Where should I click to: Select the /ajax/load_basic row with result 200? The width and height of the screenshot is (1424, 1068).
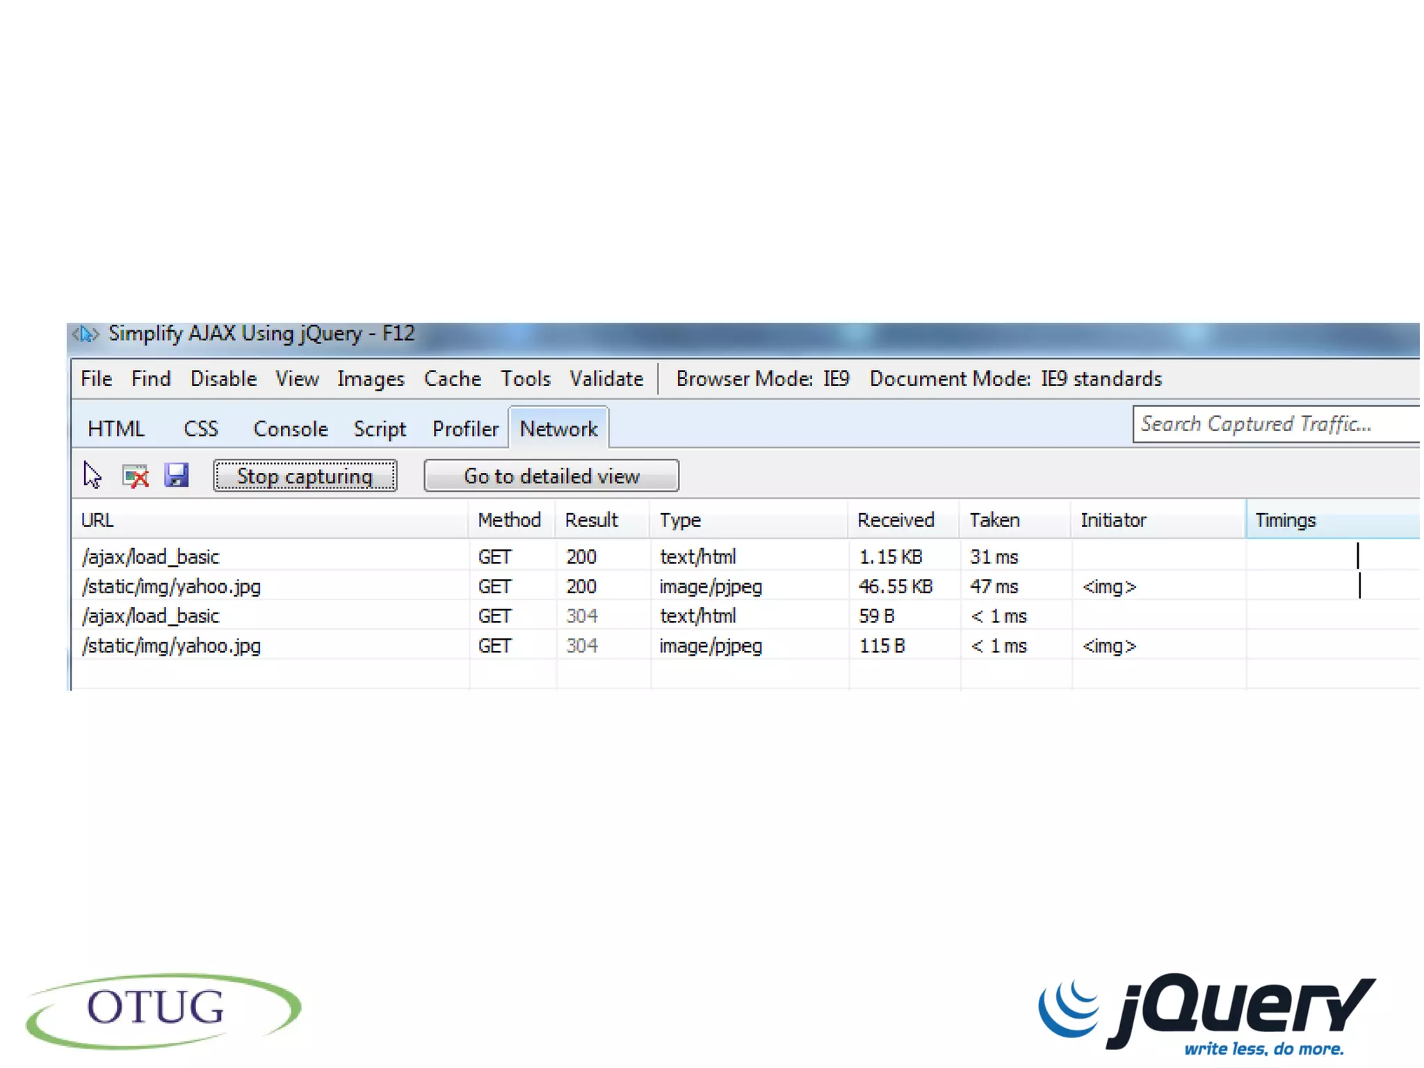[x=745, y=557]
